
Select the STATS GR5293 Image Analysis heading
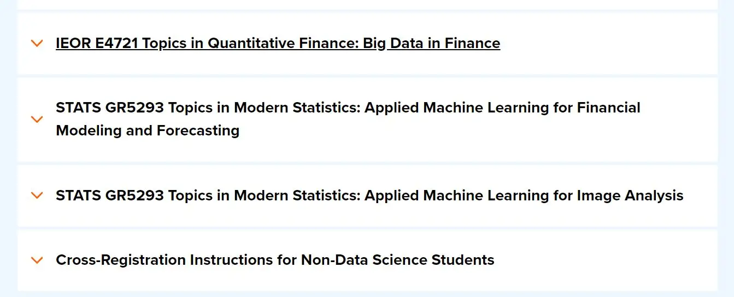click(369, 195)
